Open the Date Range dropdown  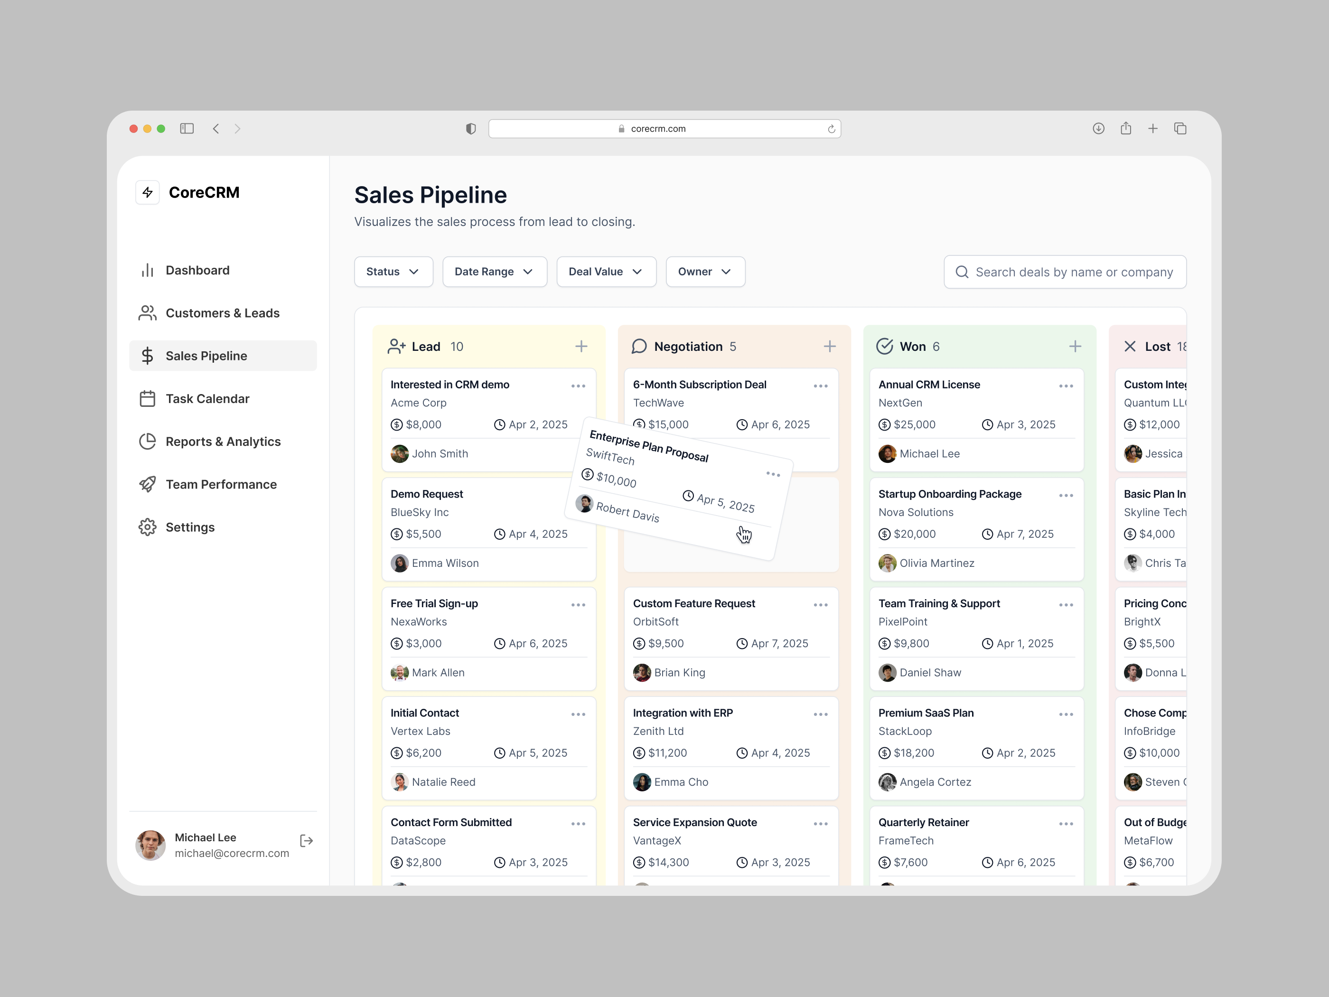pos(494,272)
